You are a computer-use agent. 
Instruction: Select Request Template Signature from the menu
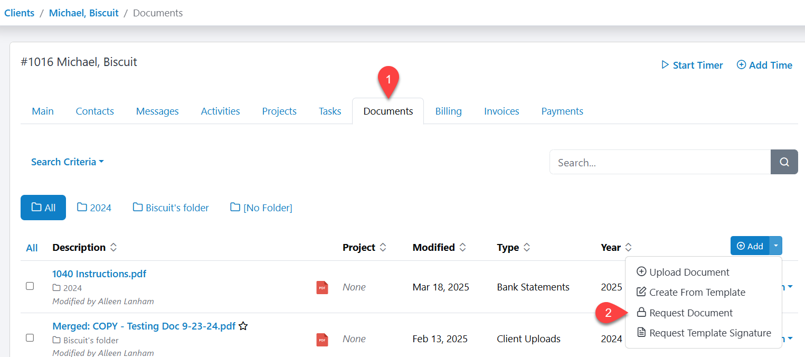point(709,332)
